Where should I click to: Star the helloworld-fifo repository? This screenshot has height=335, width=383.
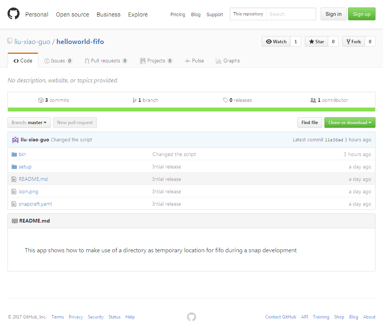(x=317, y=42)
